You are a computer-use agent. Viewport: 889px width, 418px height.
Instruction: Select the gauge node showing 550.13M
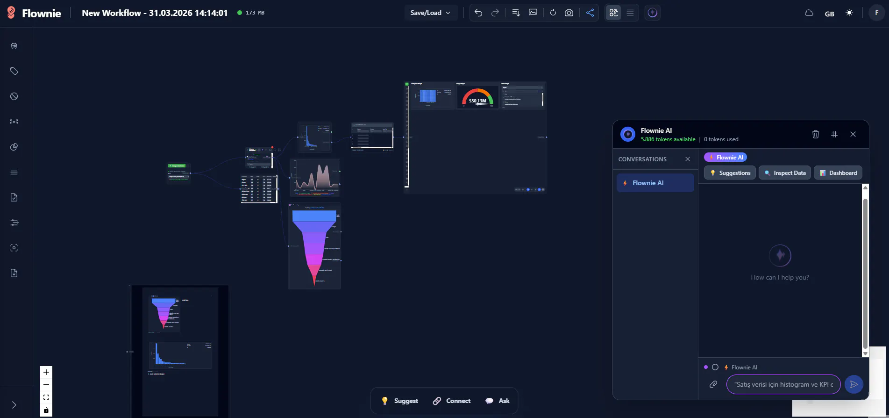pyautogui.click(x=477, y=96)
